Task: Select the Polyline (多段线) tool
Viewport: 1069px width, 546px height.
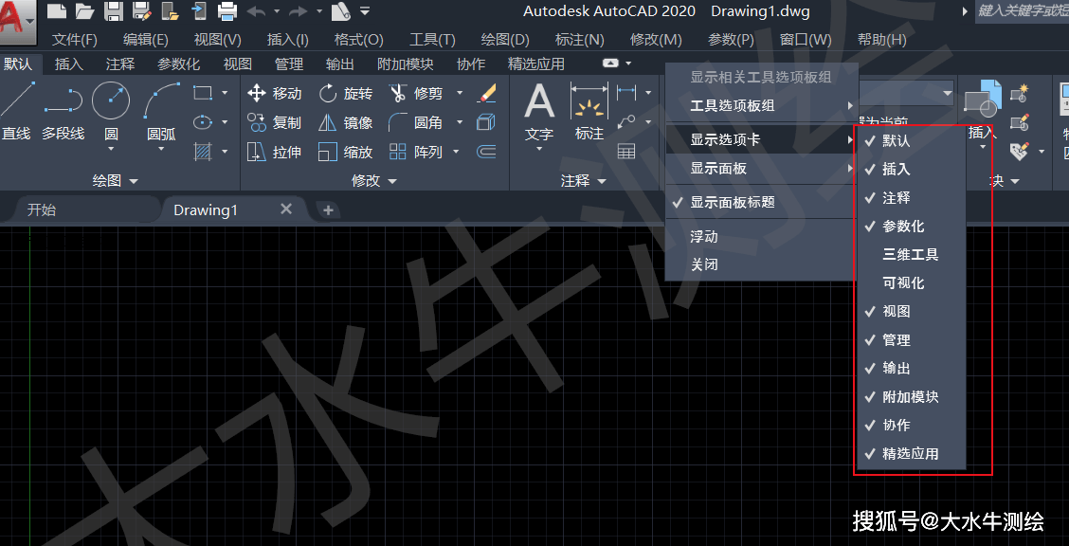Action: pos(64,110)
